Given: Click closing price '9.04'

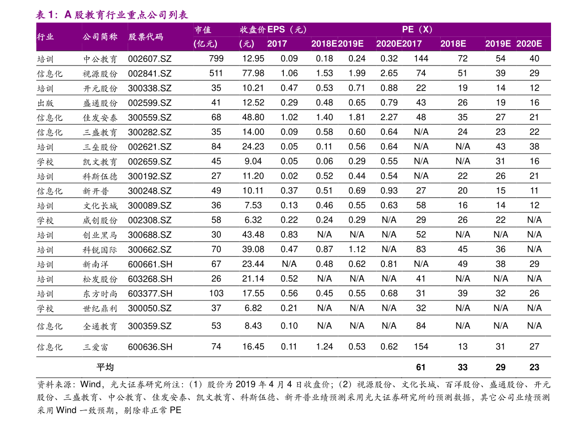Looking at the screenshot, I should pos(253,161).
